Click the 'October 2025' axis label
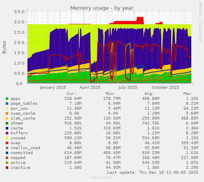Screen dimensions: 204x182 [x=165, y=88]
